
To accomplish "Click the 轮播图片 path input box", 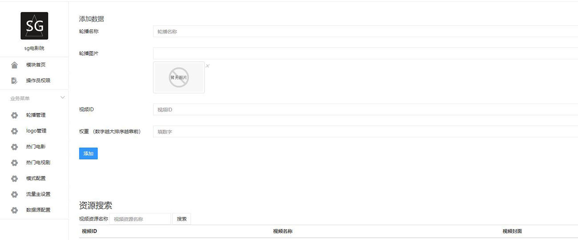I will click(365, 53).
